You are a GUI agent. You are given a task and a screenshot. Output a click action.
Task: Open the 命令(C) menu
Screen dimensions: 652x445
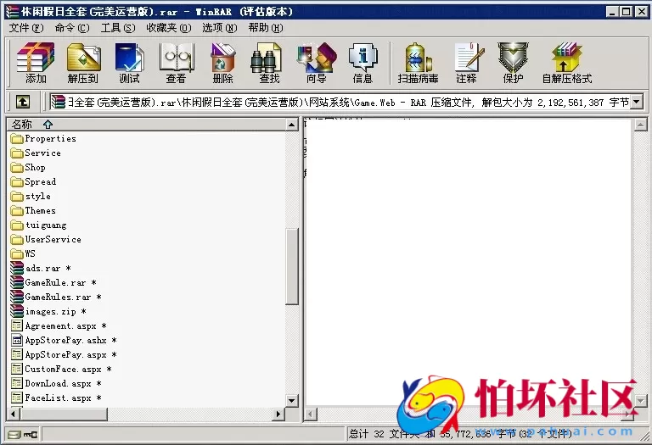(72, 28)
